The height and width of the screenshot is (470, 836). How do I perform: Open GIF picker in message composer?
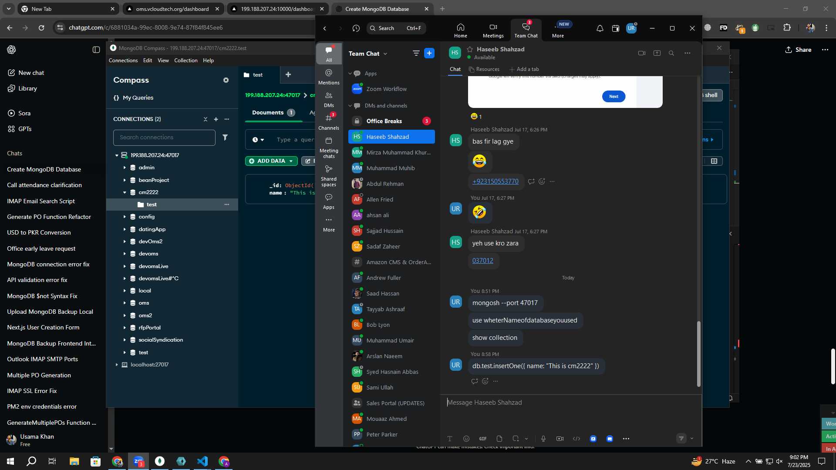click(482, 439)
